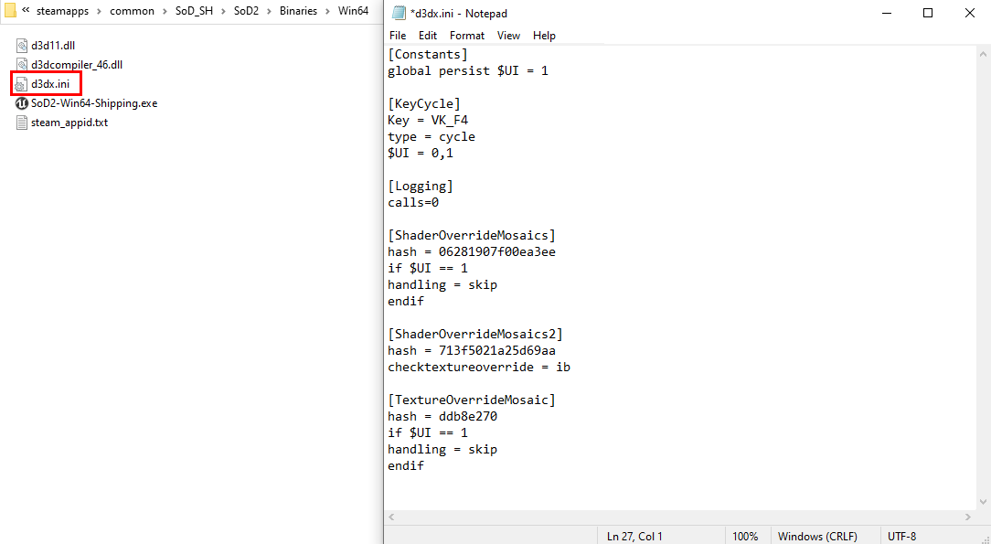The width and height of the screenshot is (991, 544).
Task: Click the vertical scrollbar up arrow
Action: [x=983, y=53]
